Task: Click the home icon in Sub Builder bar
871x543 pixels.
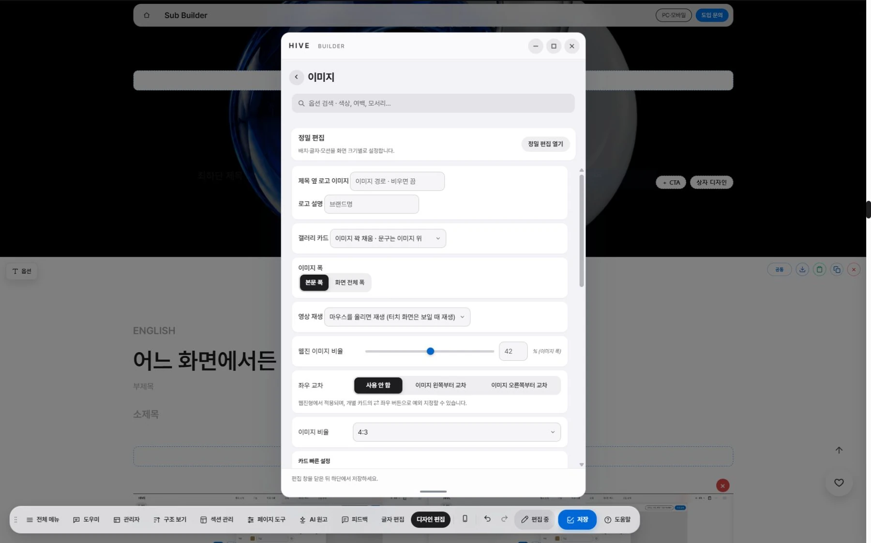Action: (x=147, y=15)
